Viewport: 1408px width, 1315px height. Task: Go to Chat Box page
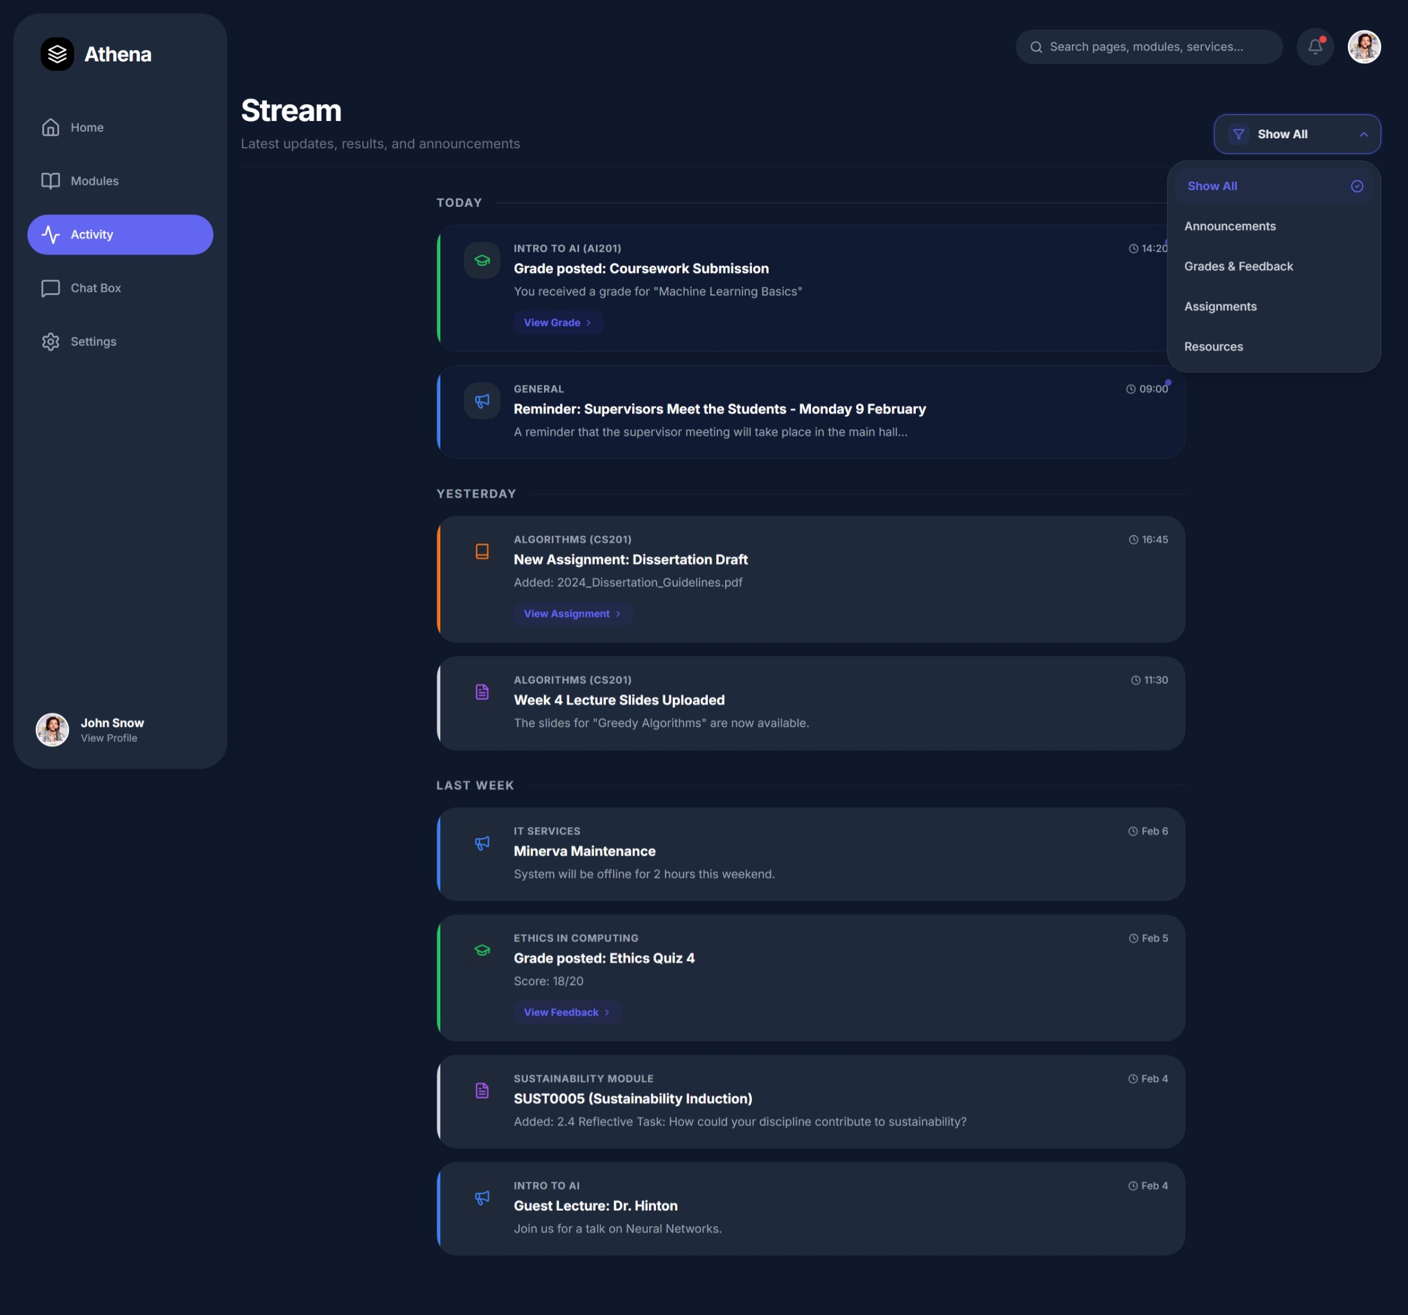[x=95, y=288]
